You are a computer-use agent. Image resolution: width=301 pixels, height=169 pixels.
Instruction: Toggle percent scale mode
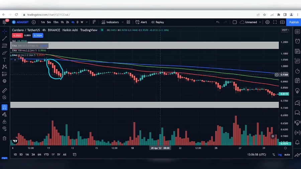pos(274,155)
